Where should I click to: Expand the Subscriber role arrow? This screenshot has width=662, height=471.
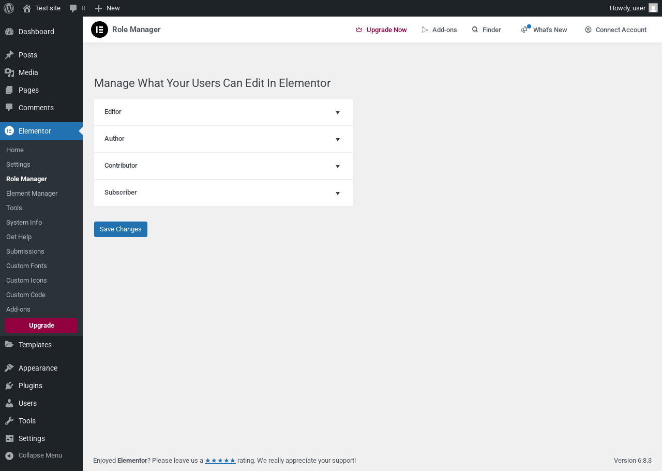click(x=338, y=194)
